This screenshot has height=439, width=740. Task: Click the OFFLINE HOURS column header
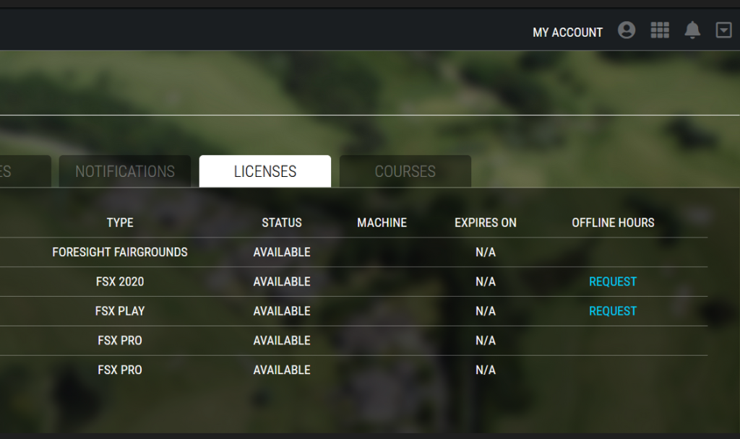tap(613, 222)
